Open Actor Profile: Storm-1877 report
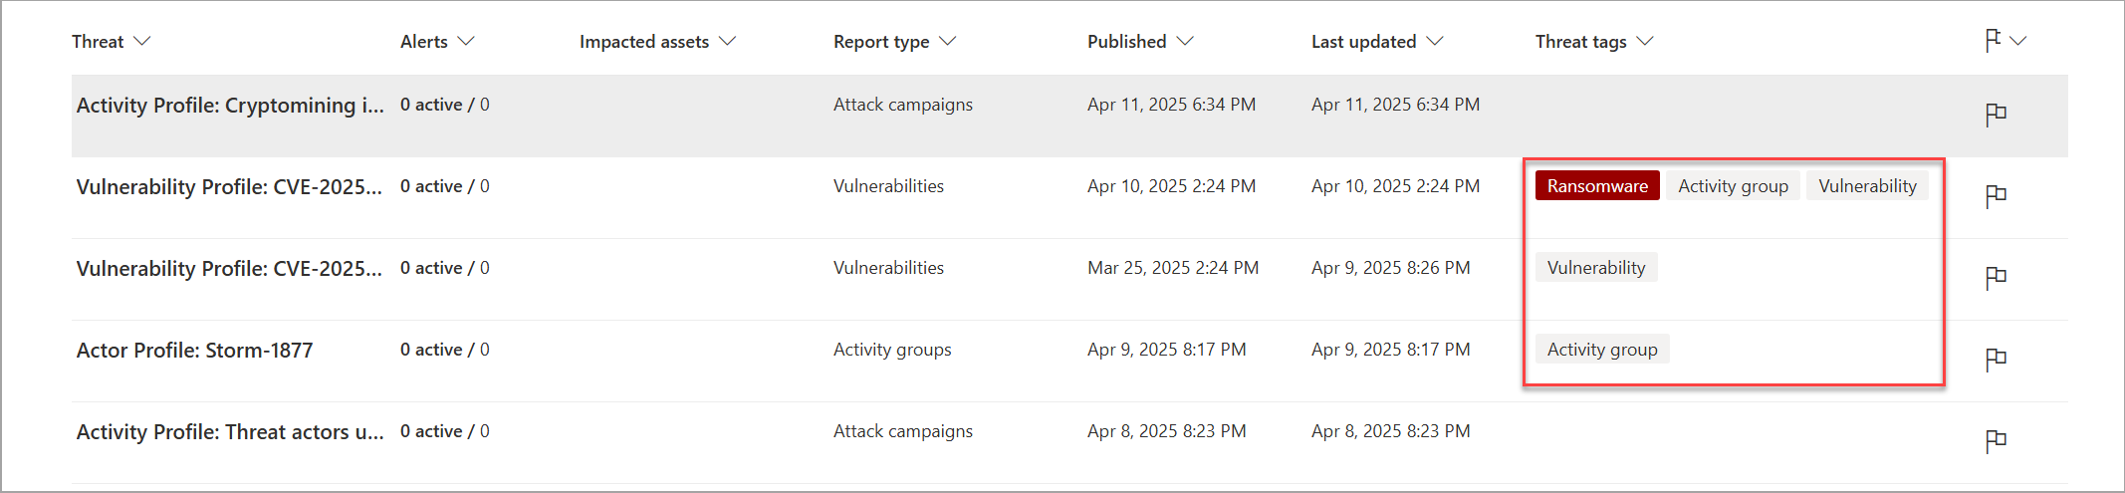Screen dimensions: 2125x493 tap(194, 351)
